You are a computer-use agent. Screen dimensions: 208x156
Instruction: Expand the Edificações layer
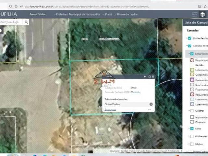tap(189, 136)
